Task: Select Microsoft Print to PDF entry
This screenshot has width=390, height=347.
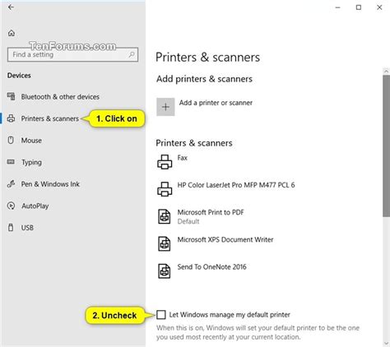Action: [211, 212]
